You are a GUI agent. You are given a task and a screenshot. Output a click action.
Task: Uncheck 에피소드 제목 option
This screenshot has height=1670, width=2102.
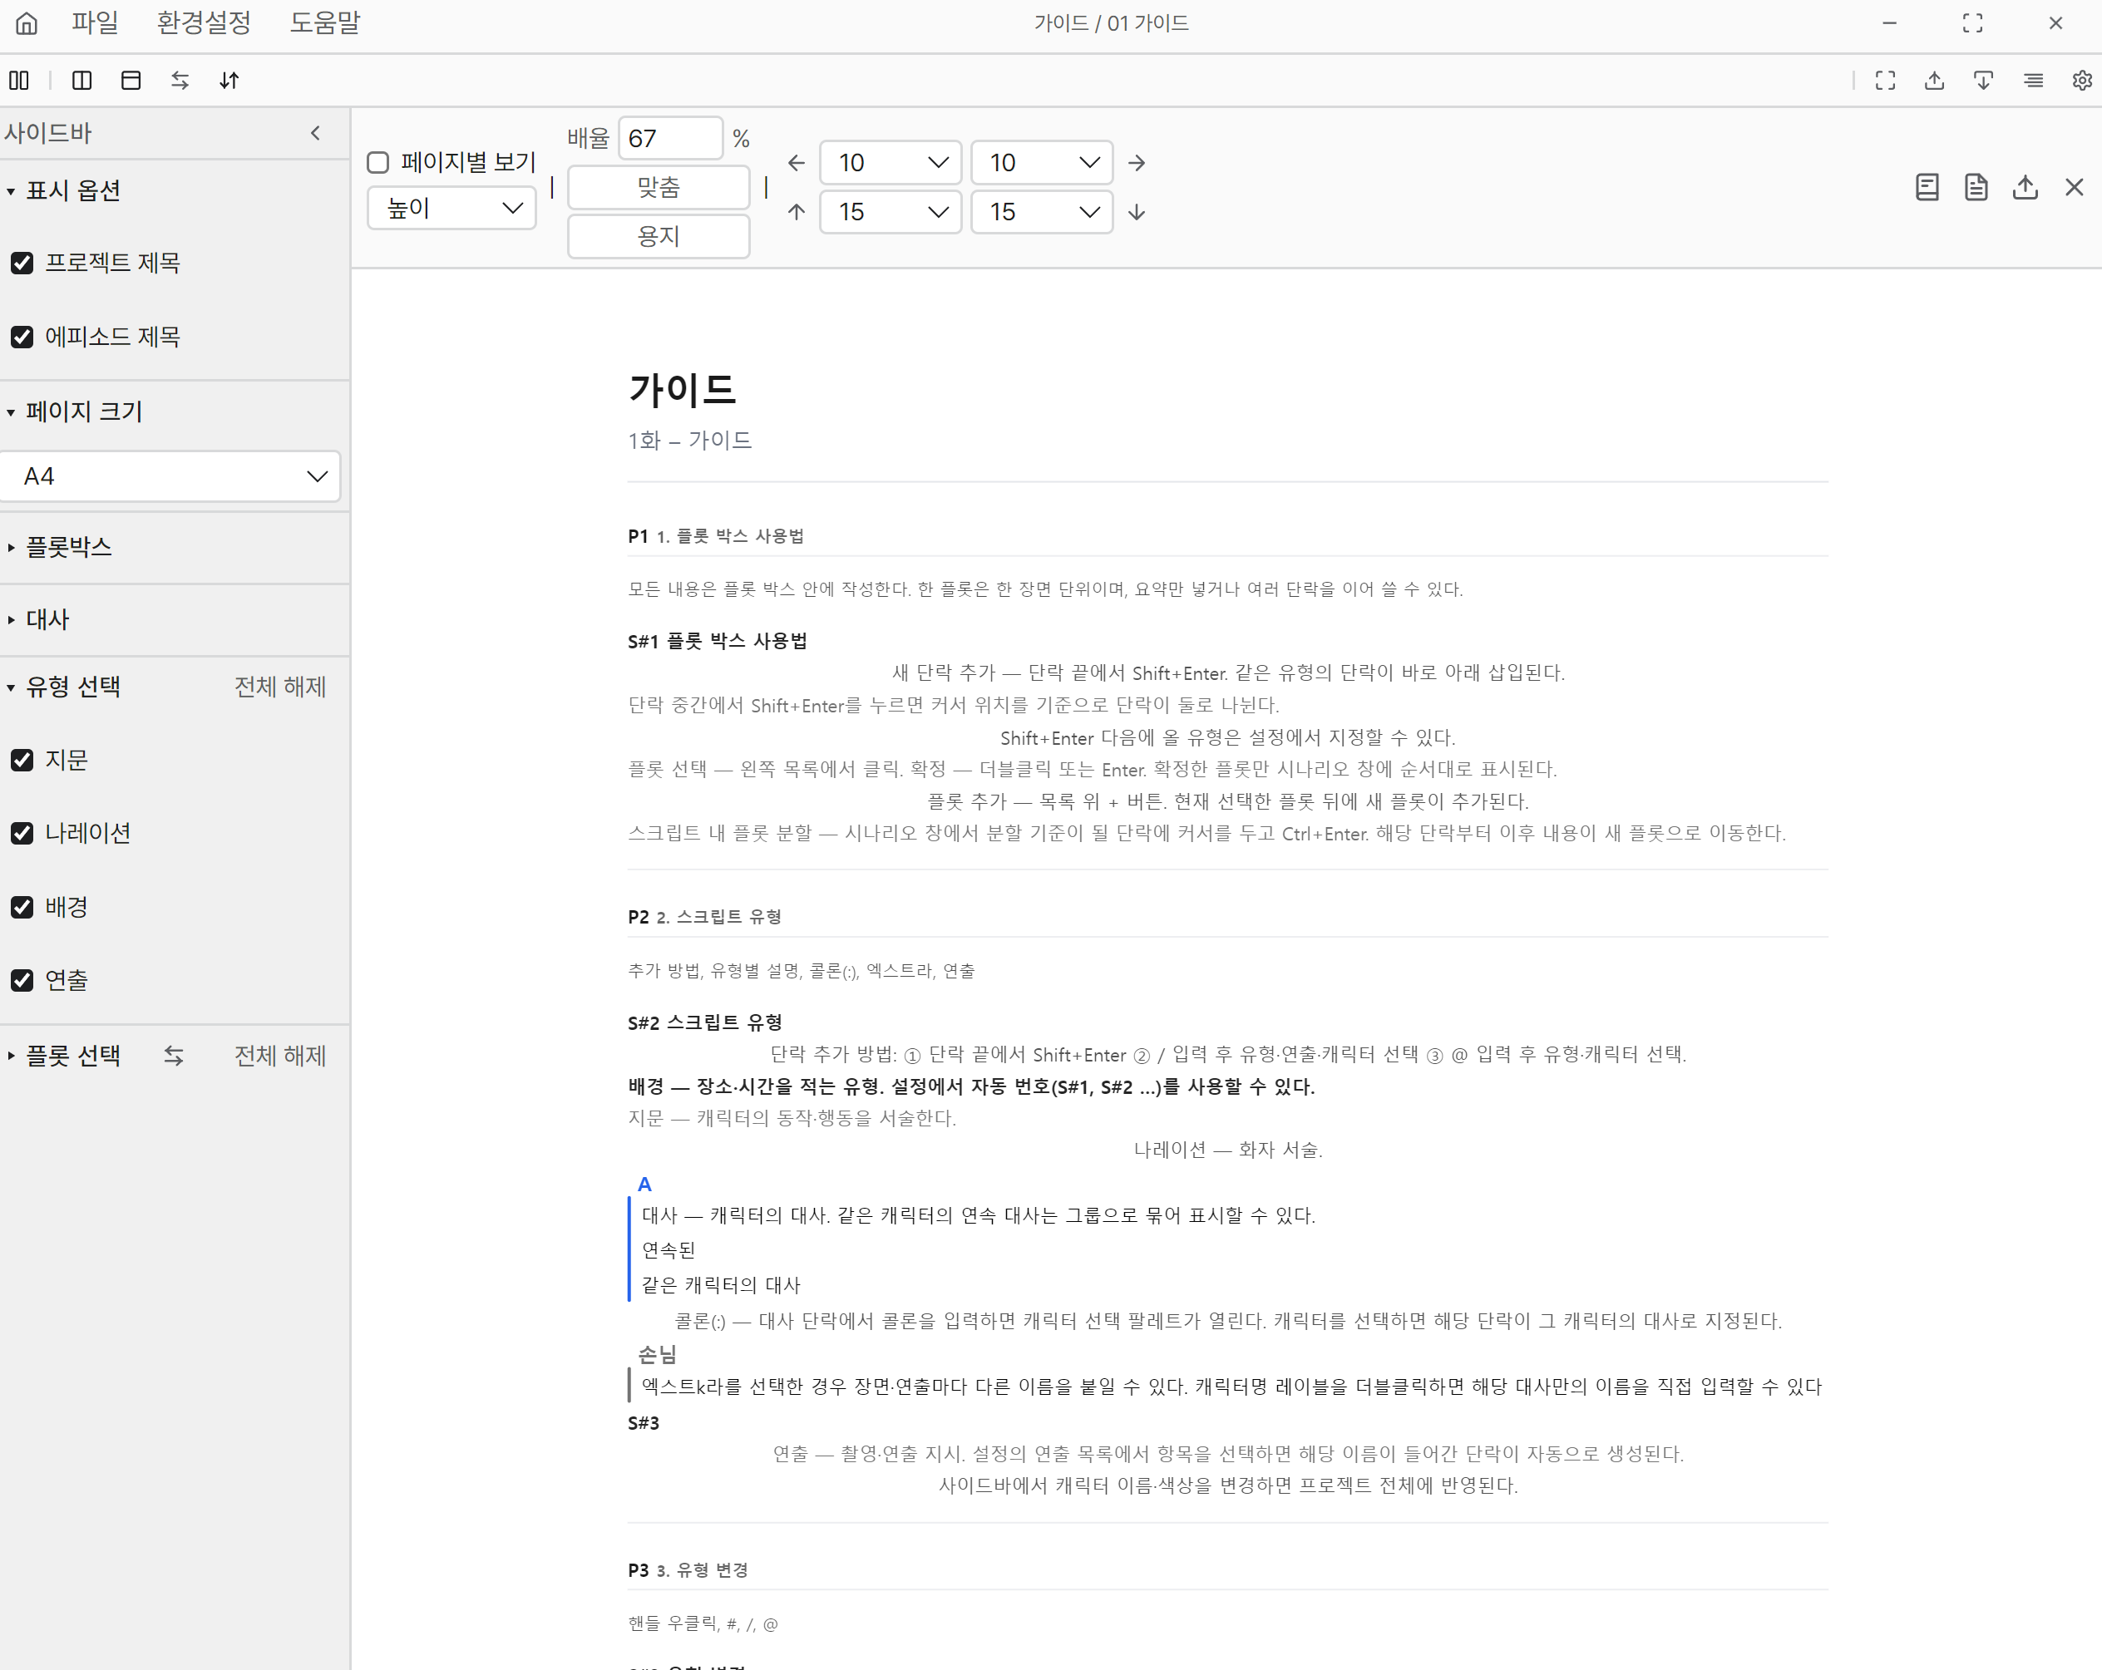22,337
